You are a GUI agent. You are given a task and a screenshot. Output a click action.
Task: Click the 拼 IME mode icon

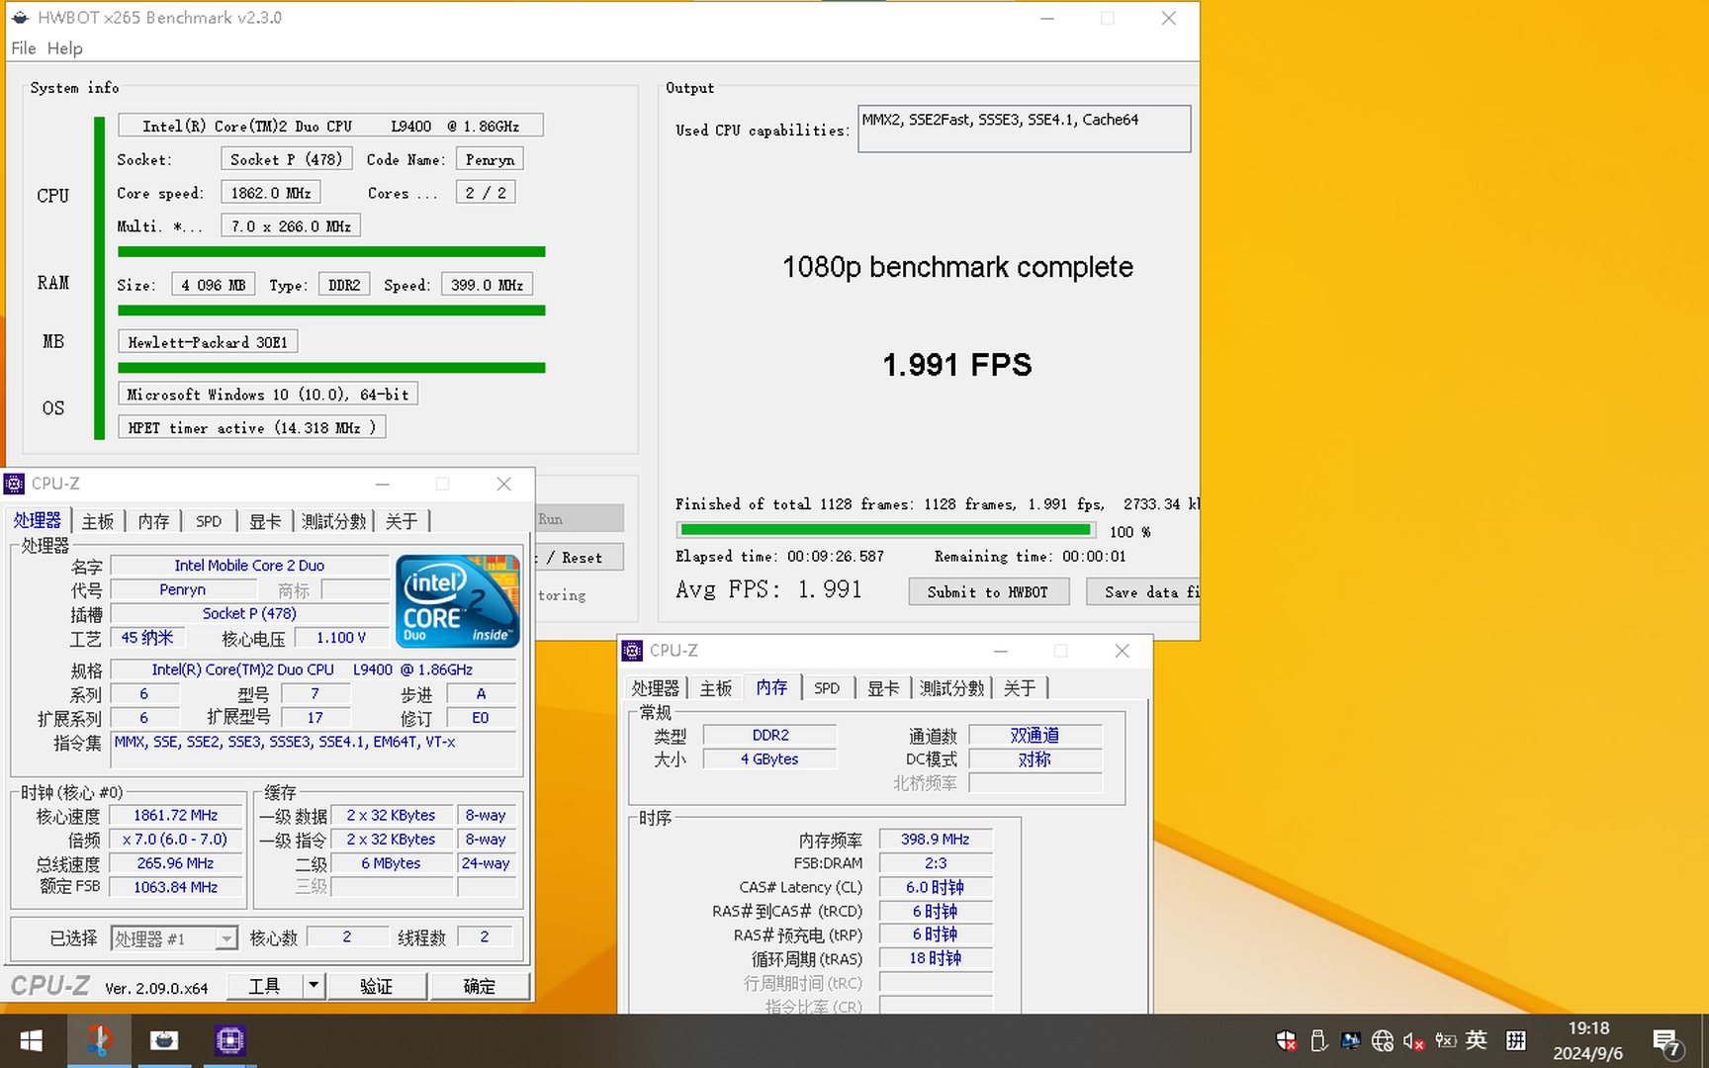1515,1040
